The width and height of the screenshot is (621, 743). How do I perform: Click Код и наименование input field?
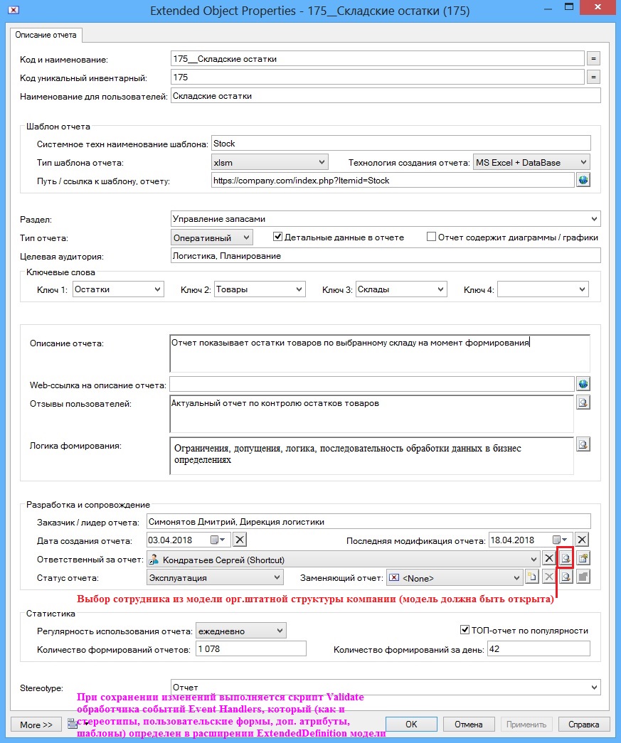[377, 59]
